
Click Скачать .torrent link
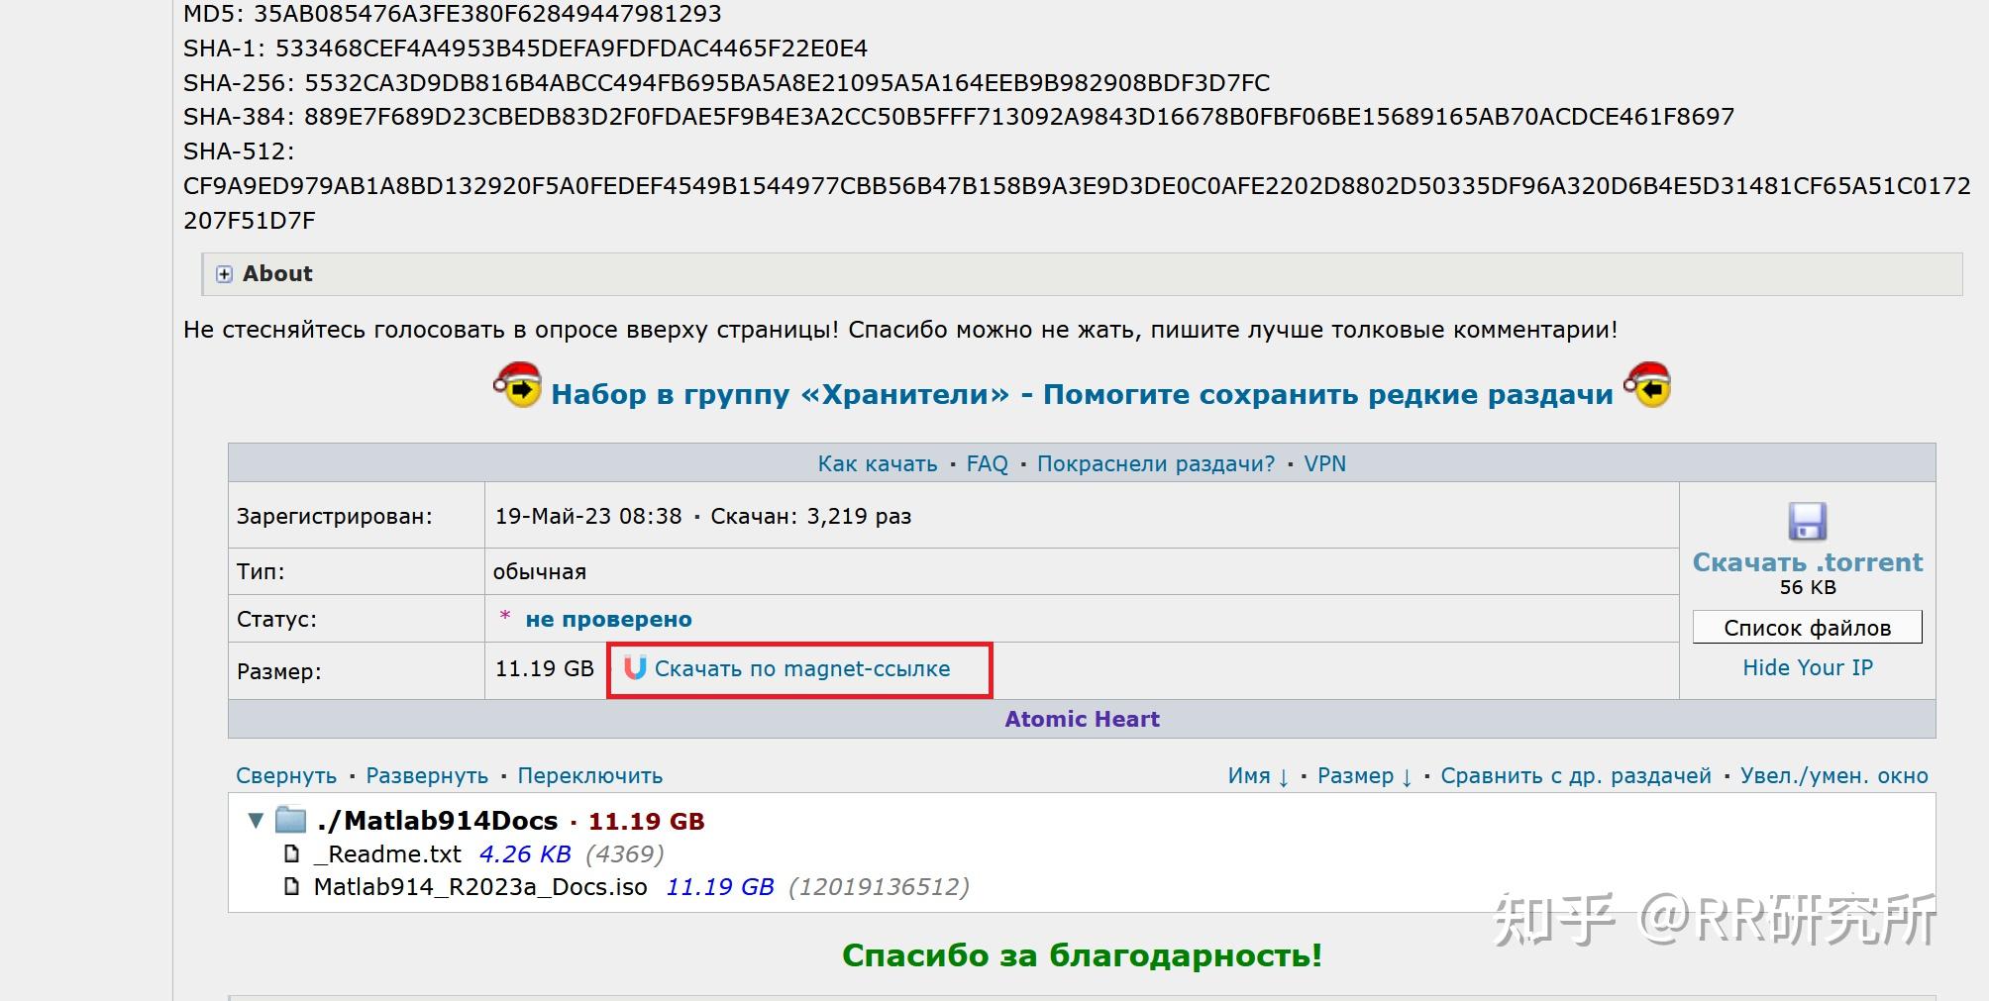pos(1807,562)
